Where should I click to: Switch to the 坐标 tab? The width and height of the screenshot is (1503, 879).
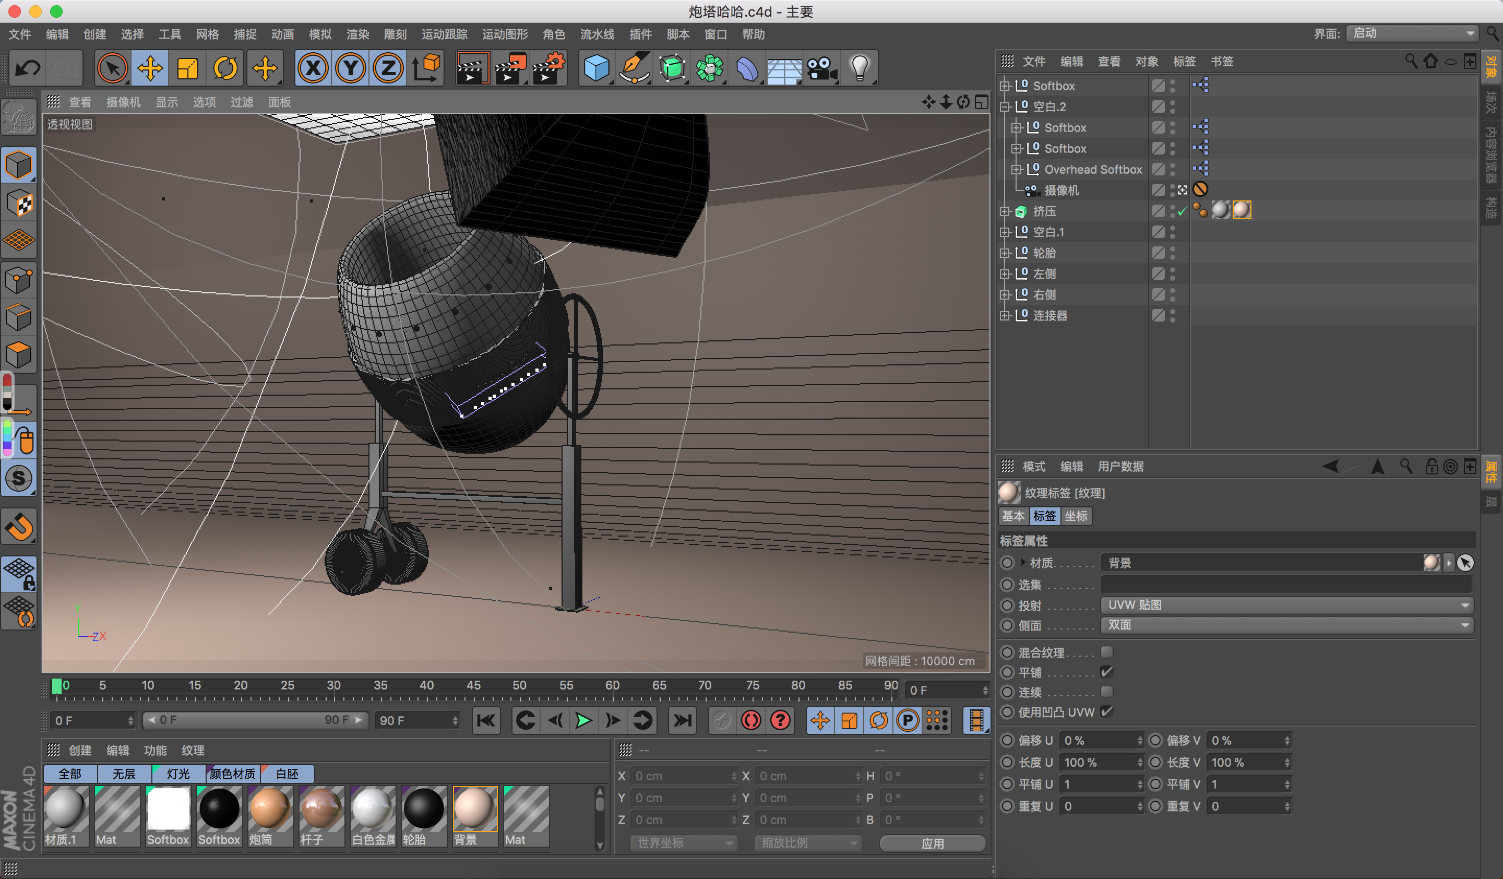coord(1076,516)
